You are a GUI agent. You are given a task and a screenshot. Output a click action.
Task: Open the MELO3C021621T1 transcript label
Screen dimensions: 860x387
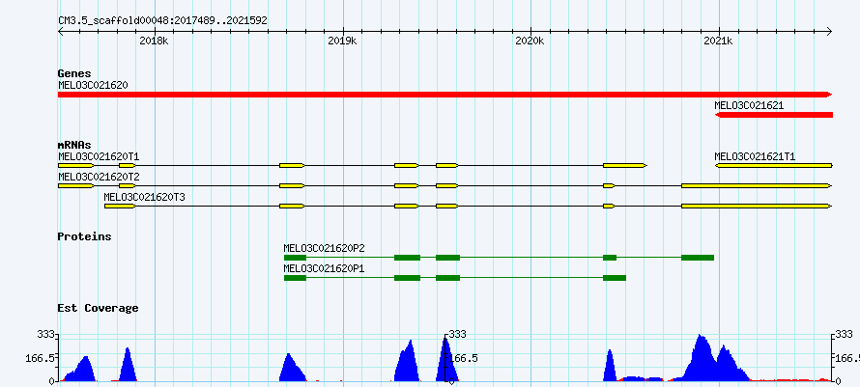point(755,156)
